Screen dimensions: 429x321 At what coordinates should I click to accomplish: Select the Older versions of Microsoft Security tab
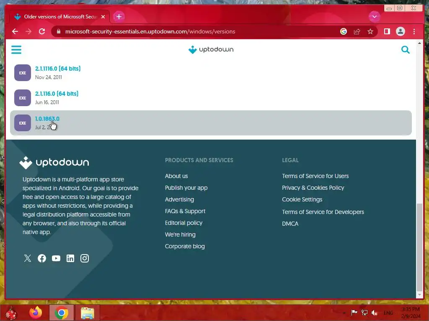point(60,17)
